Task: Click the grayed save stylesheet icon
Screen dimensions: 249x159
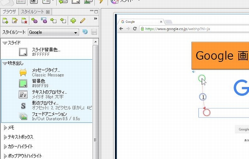Action: 94,32
